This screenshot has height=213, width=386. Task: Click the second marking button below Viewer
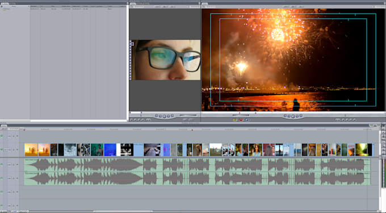(135, 120)
